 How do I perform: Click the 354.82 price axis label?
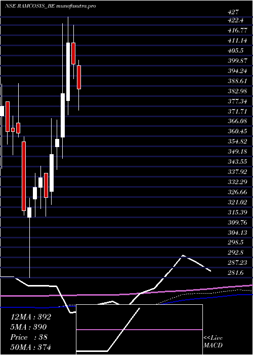coord(237,141)
